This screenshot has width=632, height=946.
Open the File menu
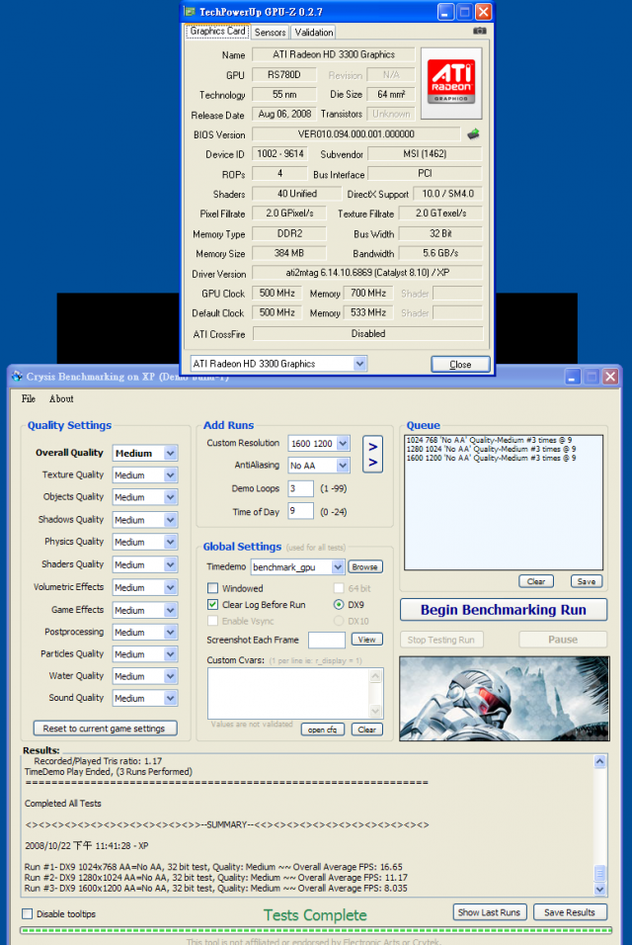click(x=29, y=398)
